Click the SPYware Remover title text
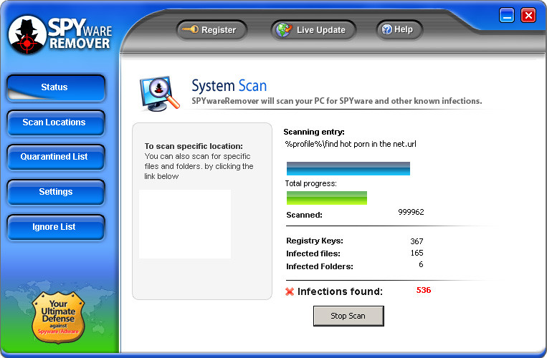Screen dimensions: 547x358 tap(80, 34)
